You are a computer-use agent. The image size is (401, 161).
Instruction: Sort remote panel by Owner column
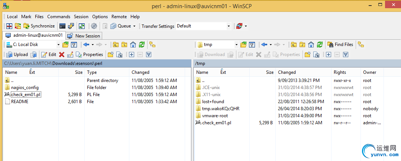tap(372, 72)
